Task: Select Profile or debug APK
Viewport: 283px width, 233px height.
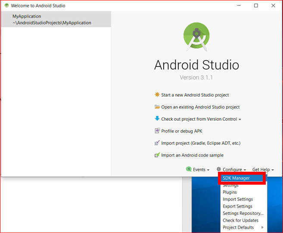Action: pos(182,131)
